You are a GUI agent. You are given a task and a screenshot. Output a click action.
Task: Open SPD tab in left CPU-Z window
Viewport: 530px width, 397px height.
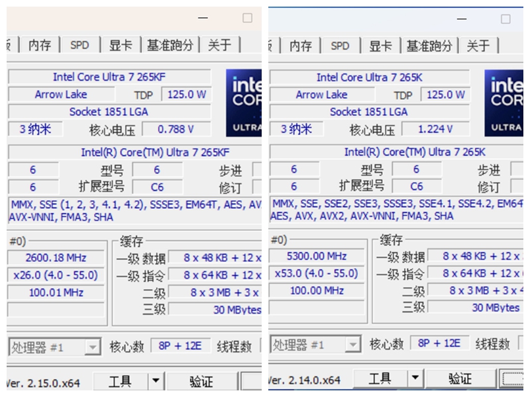(x=79, y=45)
